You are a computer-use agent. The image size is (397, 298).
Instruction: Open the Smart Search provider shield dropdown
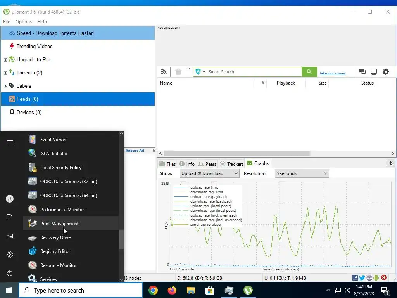200,72
